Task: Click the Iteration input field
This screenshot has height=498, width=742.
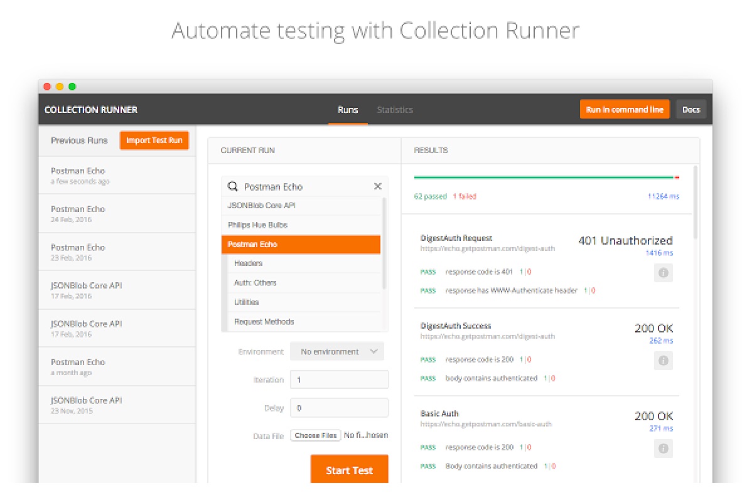Action: [339, 379]
